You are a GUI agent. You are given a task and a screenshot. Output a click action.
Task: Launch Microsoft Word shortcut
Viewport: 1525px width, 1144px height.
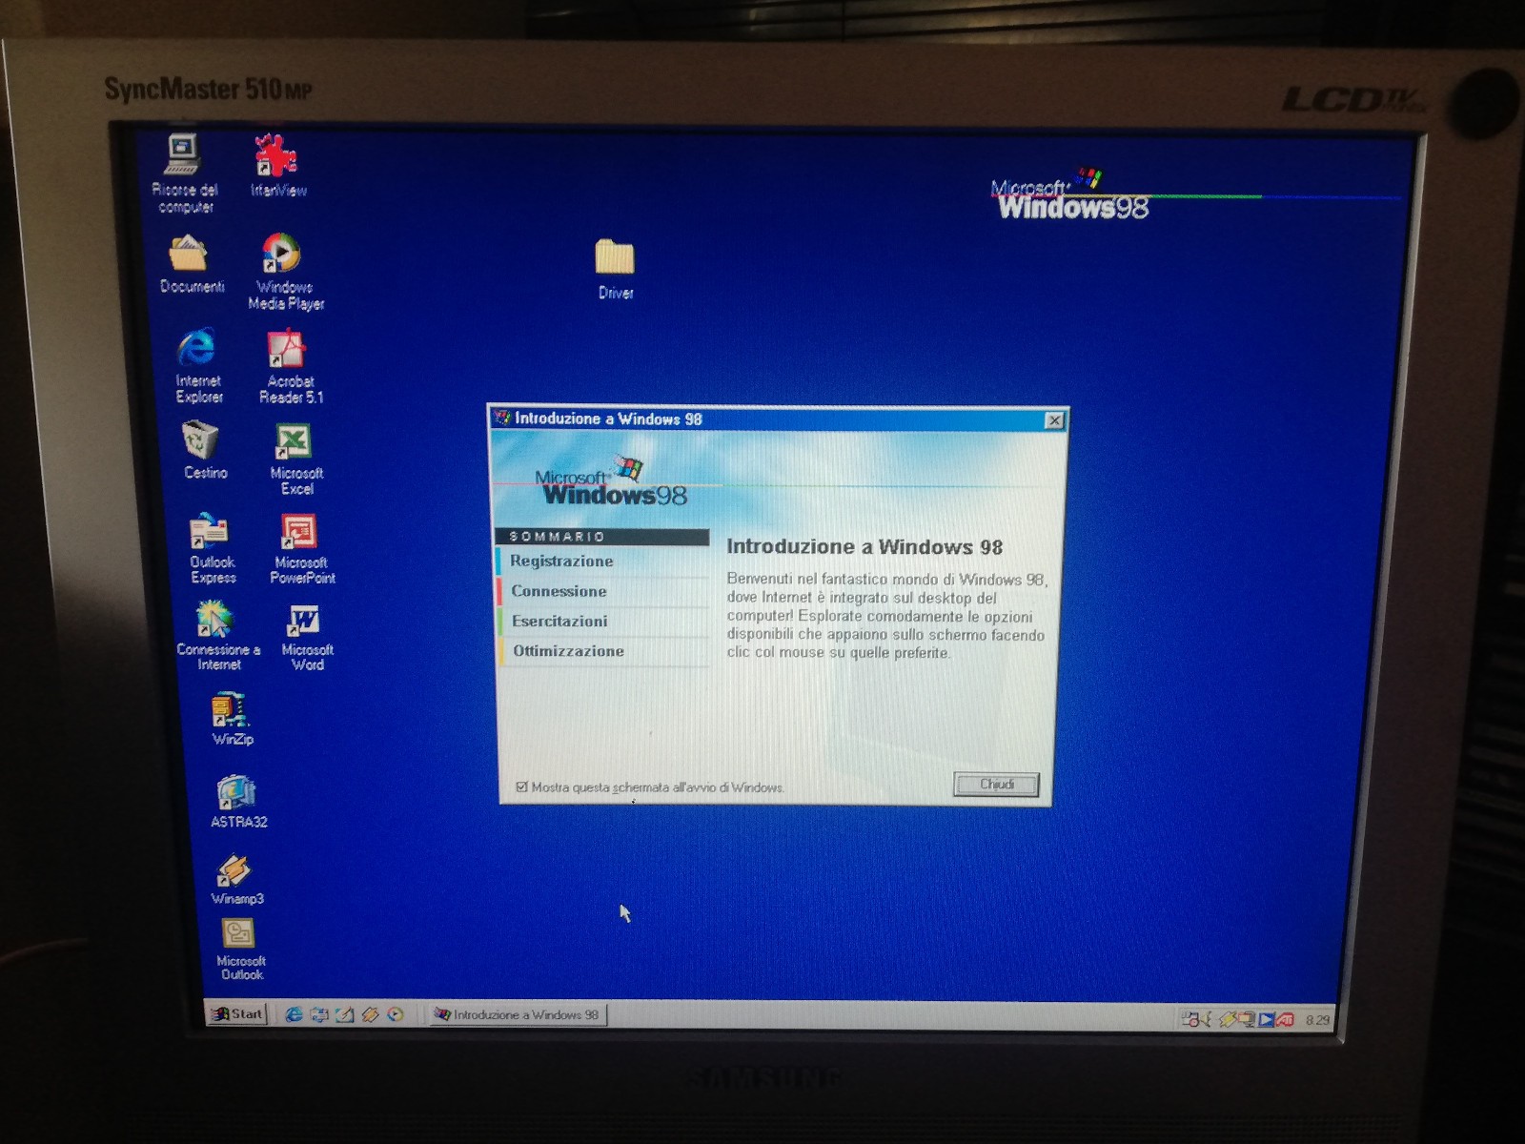tap(306, 638)
